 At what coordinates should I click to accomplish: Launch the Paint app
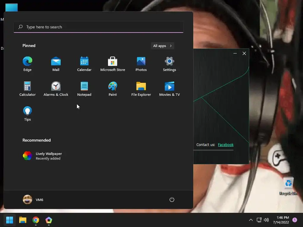[113, 89]
